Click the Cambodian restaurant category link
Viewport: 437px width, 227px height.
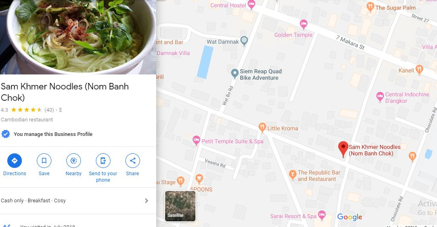pos(27,120)
